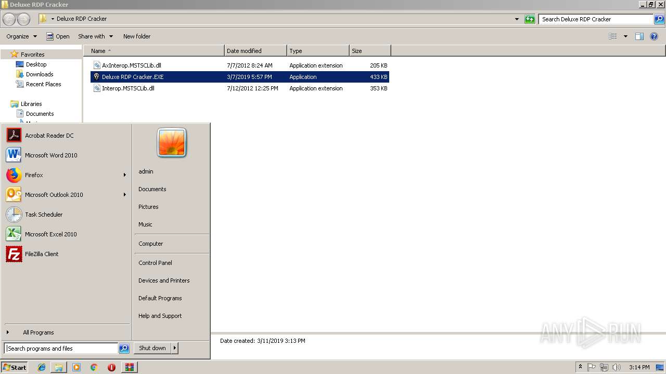The width and height of the screenshot is (666, 374).
Task: Sort by Type column header
Action: 318,51
